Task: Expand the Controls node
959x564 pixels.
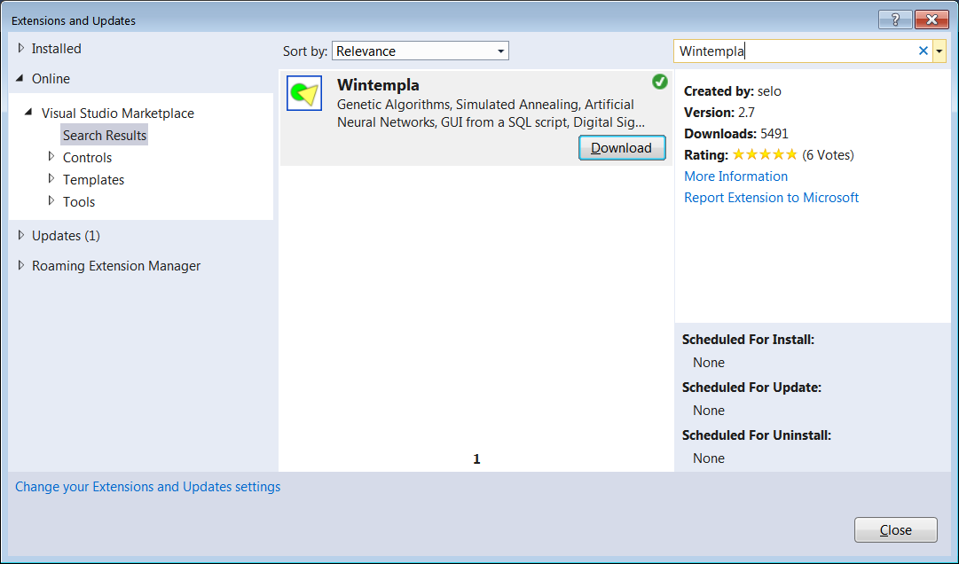Action: point(51,157)
